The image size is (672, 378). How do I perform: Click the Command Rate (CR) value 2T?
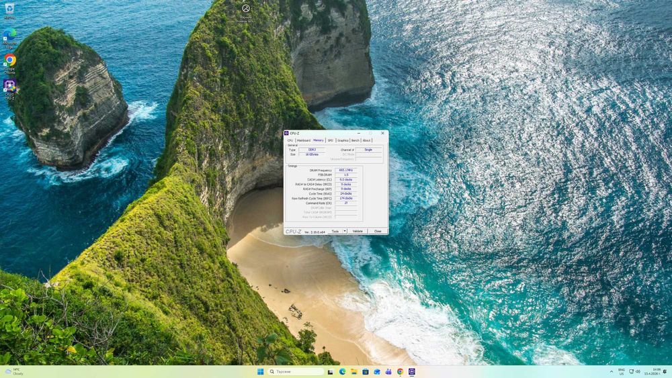[346, 203]
